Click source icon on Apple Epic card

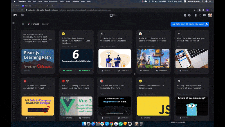[140, 34]
